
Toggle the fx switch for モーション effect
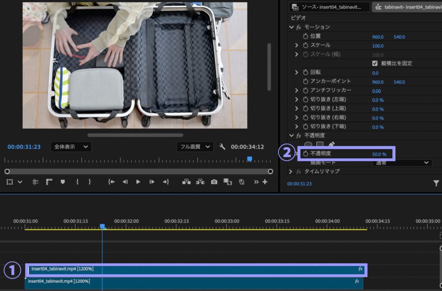(299, 27)
